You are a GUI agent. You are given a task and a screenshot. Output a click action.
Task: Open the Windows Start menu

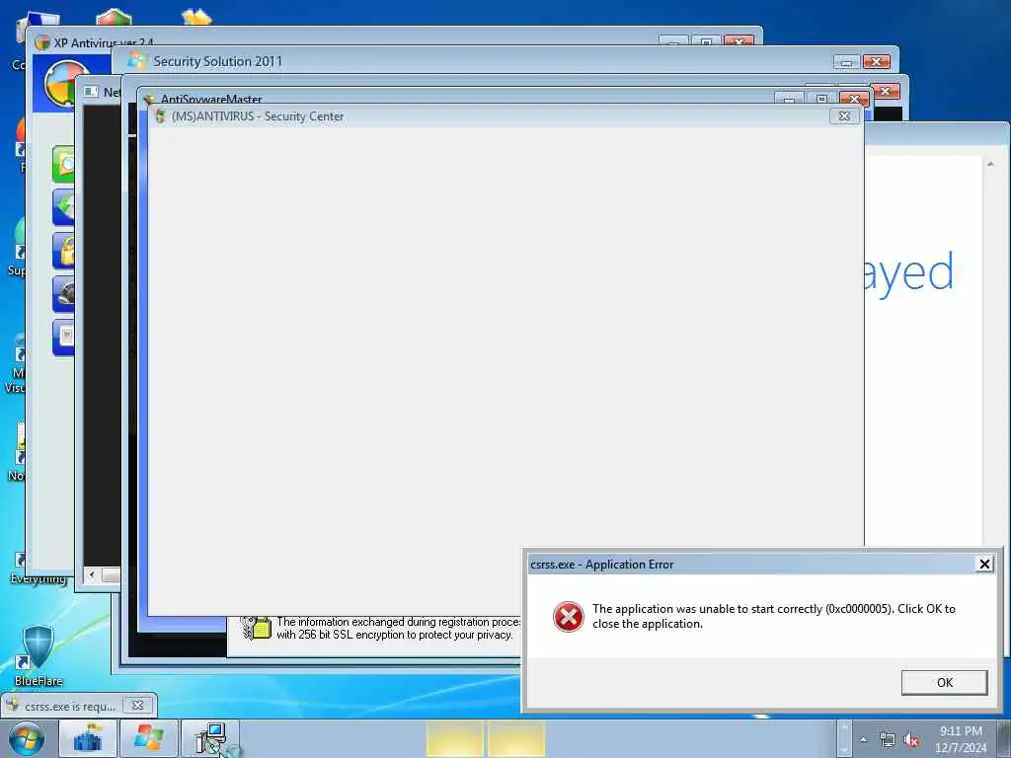(x=27, y=738)
